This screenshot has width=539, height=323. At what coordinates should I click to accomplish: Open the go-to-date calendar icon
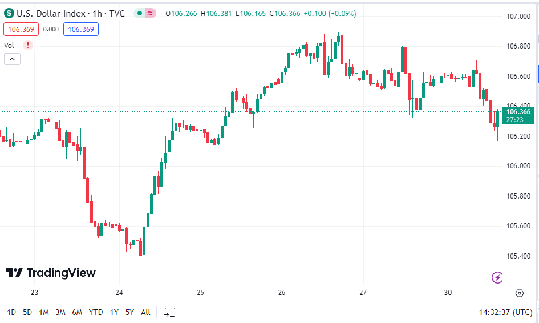tap(169, 312)
